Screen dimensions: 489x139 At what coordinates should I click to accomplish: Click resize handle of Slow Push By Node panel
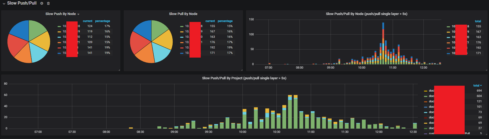click(x=119, y=70)
